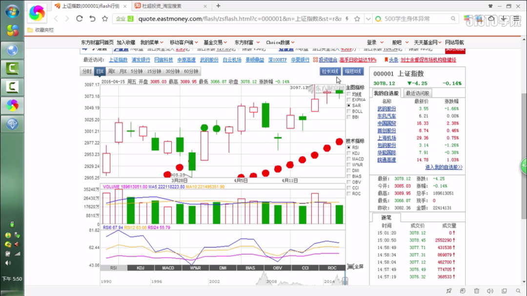This screenshot has height=296, width=527.
Task: Switch chart to 60分钟 tab
Action: (191, 72)
